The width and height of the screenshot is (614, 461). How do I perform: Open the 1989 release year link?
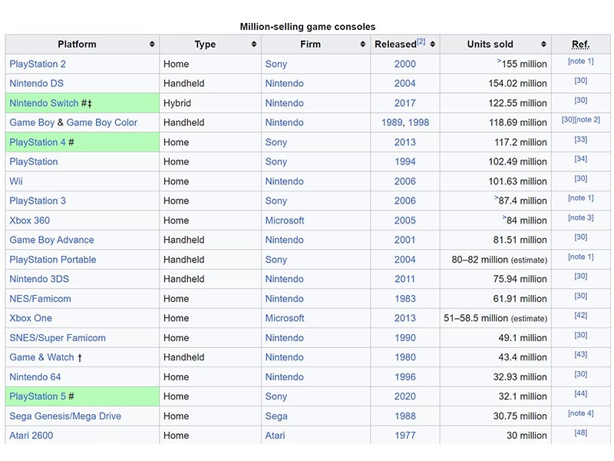[x=392, y=123]
